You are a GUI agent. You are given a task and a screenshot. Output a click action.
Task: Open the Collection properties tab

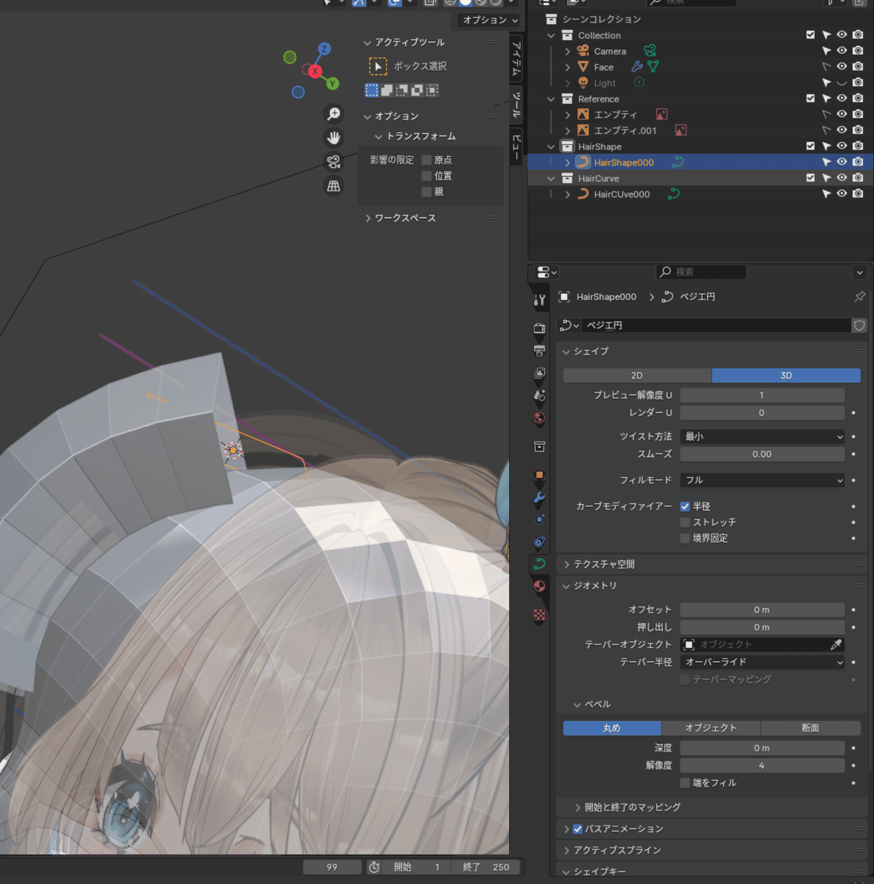(x=539, y=446)
